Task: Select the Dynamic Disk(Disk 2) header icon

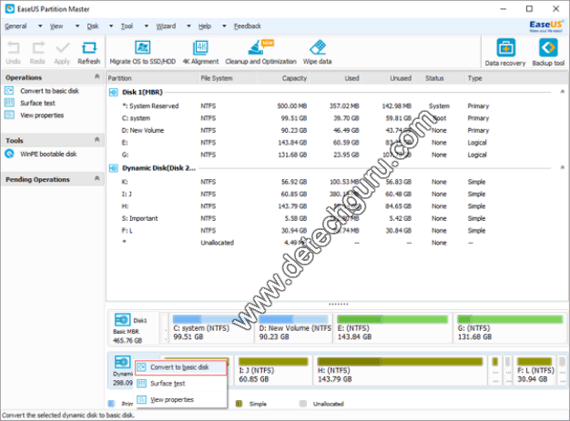Action: (114, 168)
